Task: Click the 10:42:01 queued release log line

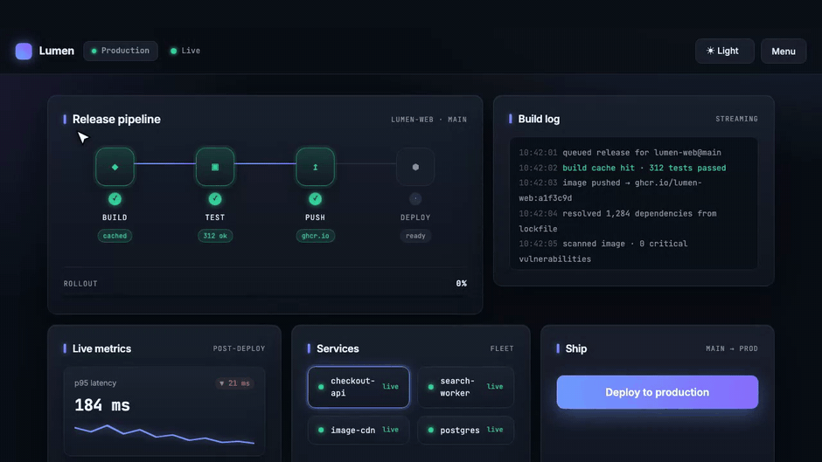Action: click(x=620, y=153)
